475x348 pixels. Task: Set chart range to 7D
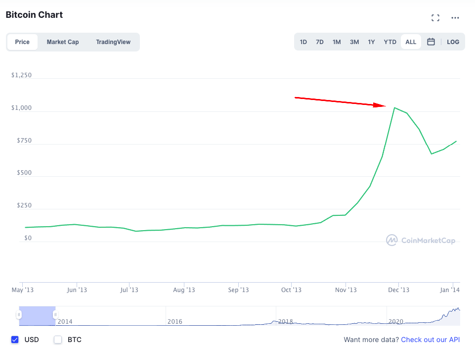pyautogui.click(x=320, y=42)
